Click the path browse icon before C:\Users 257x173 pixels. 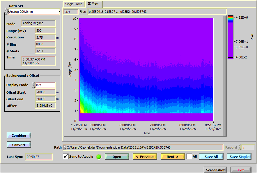point(65,147)
